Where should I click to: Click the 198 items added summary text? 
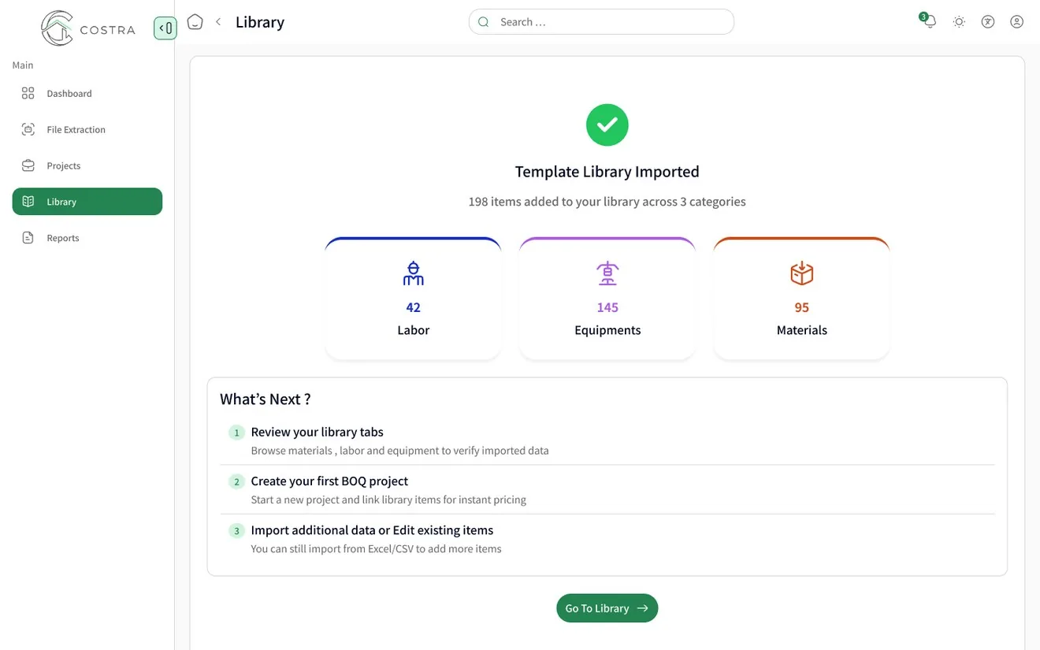[607, 202]
